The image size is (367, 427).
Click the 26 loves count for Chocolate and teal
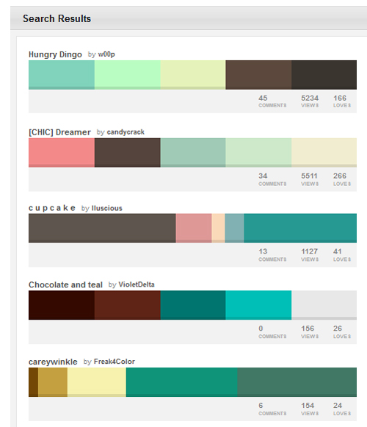[x=342, y=331]
